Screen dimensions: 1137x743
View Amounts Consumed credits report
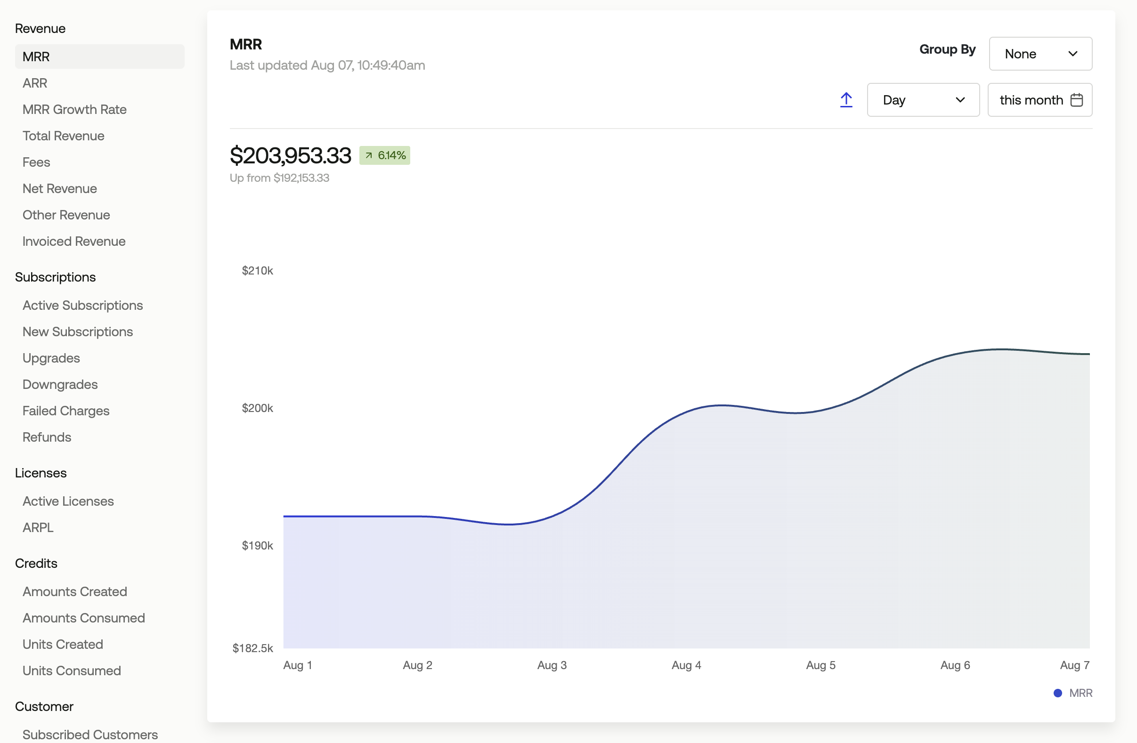[x=84, y=617]
